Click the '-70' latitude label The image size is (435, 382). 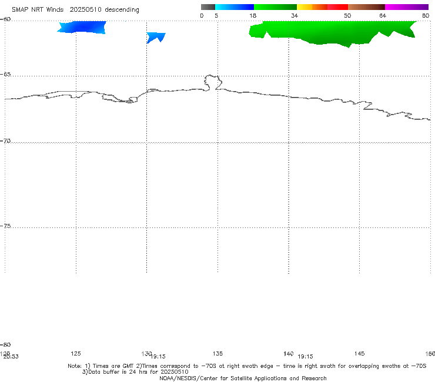[5, 141]
